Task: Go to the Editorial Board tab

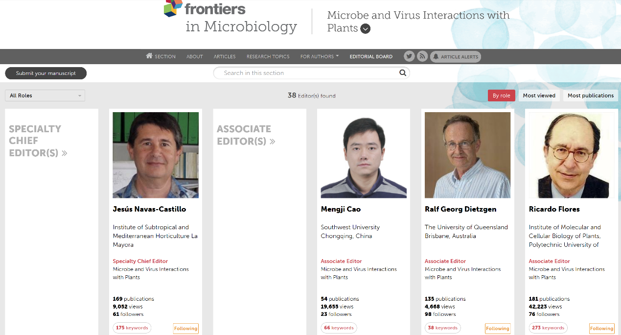Action: click(x=371, y=56)
